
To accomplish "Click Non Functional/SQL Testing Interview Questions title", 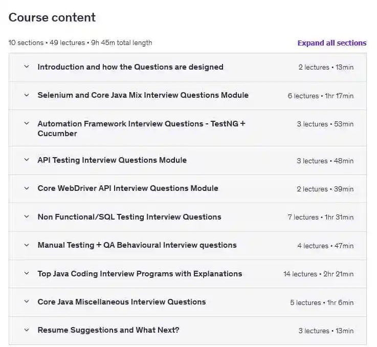I will 129,217.
